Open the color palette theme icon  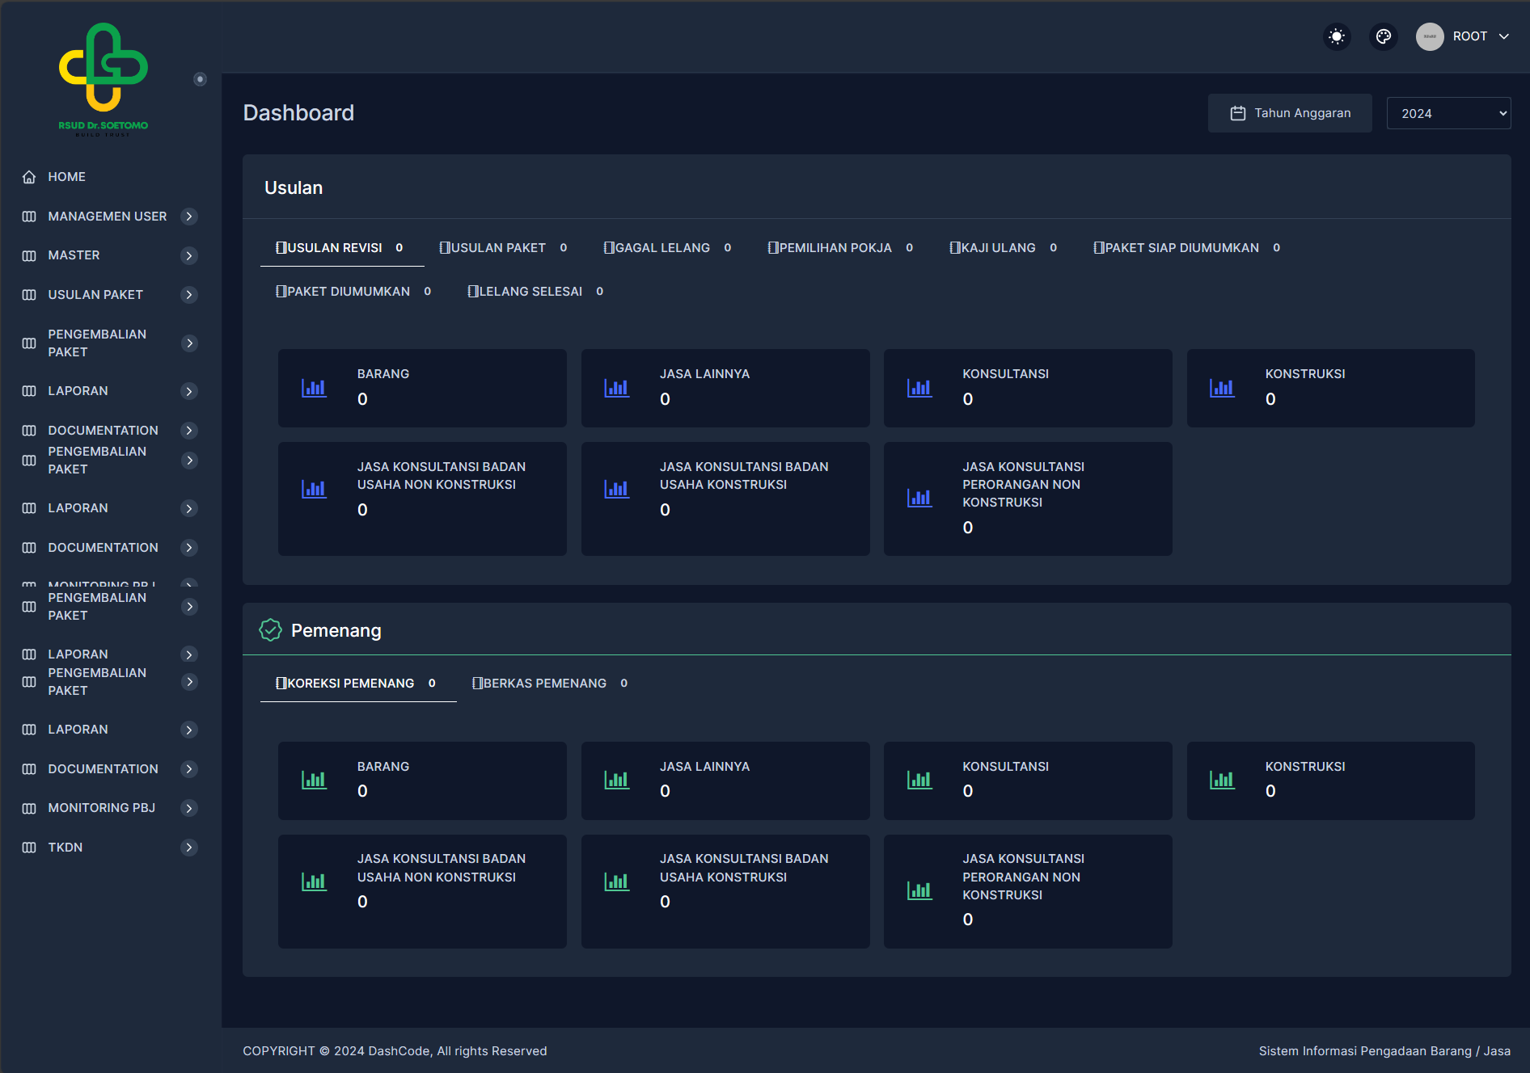pyautogui.click(x=1384, y=36)
